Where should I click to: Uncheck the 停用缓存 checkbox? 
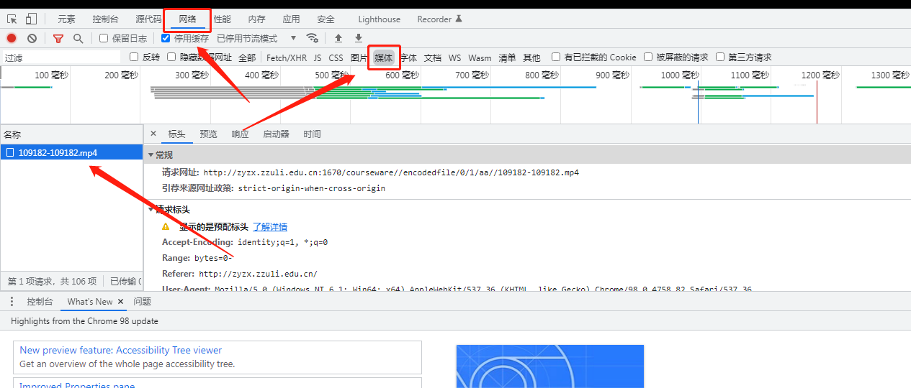point(166,38)
